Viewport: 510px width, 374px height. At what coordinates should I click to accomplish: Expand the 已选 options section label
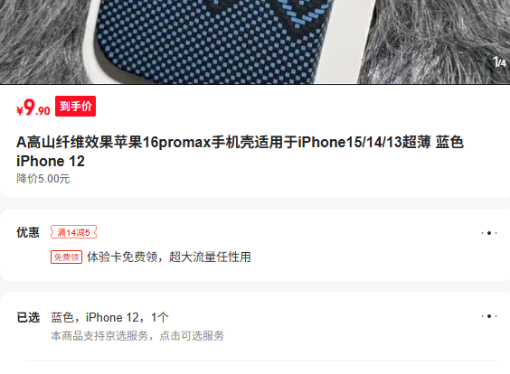[28, 317]
